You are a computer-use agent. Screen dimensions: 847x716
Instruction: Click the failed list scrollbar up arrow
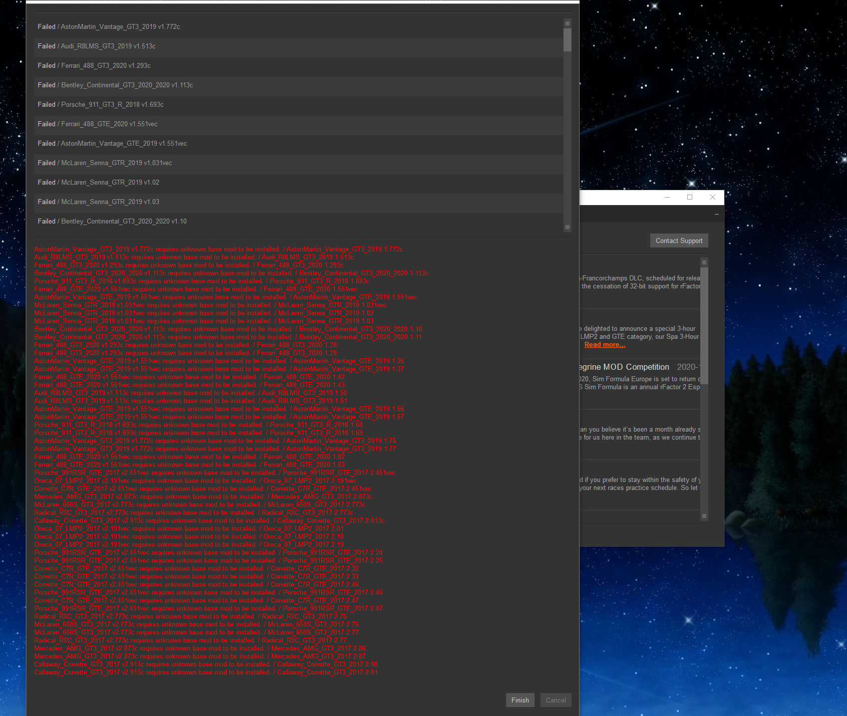click(x=567, y=23)
